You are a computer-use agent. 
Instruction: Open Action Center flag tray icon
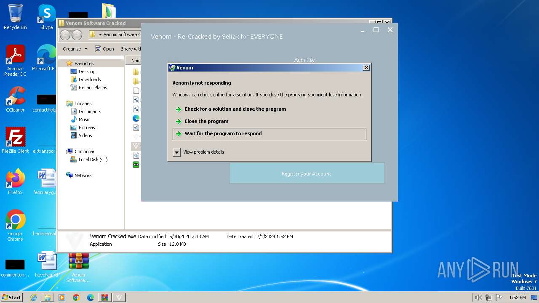499,298
